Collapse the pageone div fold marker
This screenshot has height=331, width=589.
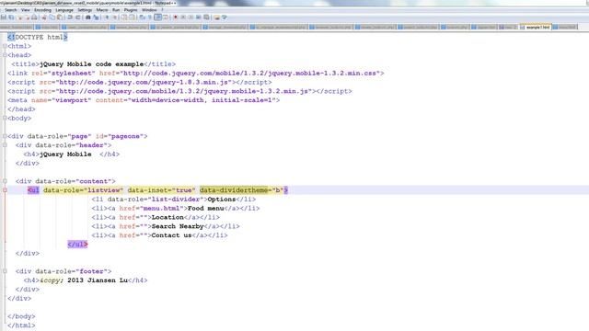point(5,136)
